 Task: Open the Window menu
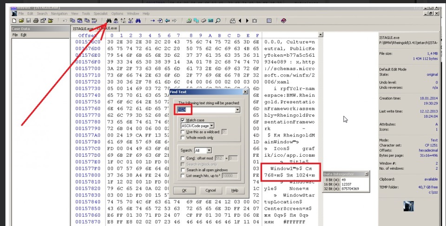133,13
